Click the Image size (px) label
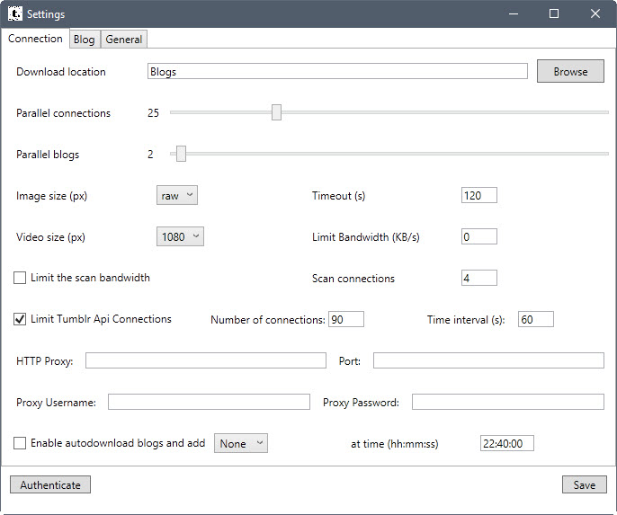 pos(51,196)
